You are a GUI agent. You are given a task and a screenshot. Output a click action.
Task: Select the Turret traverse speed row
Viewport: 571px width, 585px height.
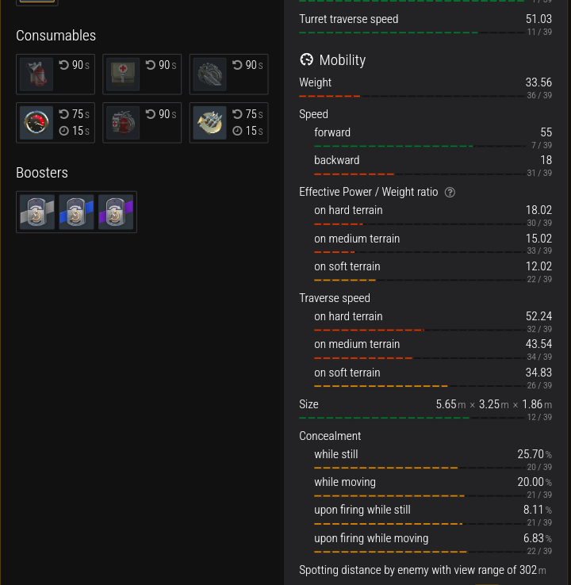click(425, 24)
